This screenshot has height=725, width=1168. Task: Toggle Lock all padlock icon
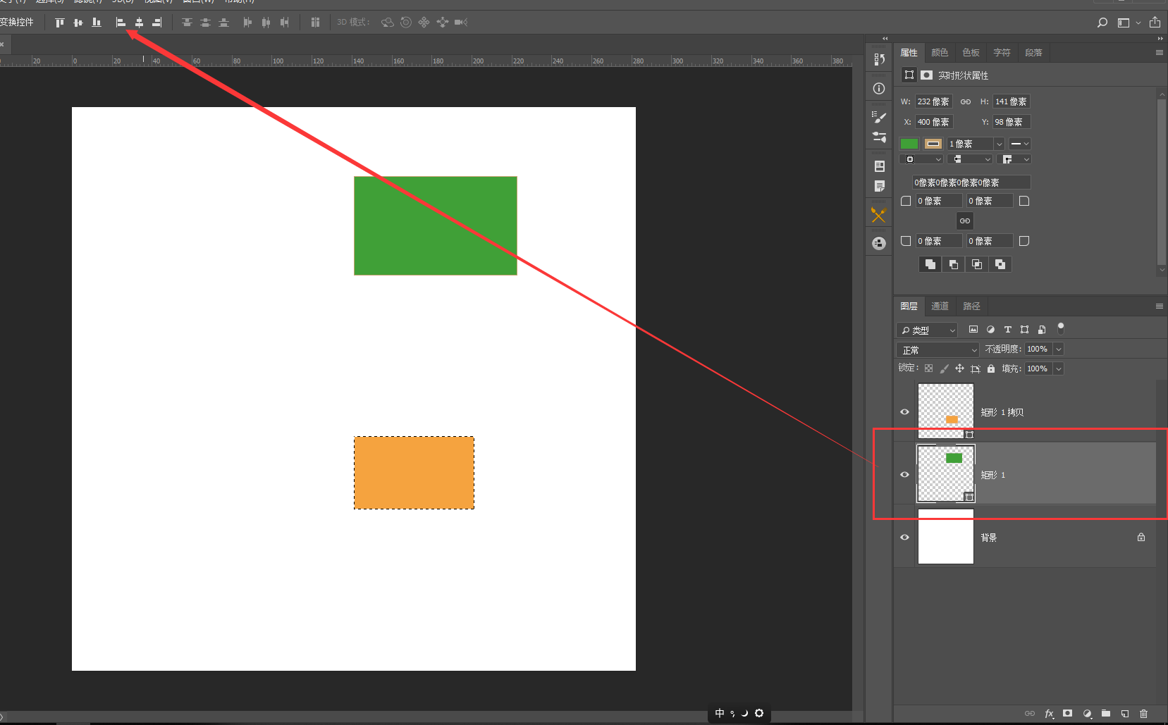point(991,368)
